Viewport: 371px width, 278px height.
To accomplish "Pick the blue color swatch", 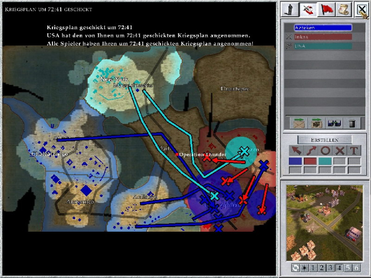I will 295,161.
